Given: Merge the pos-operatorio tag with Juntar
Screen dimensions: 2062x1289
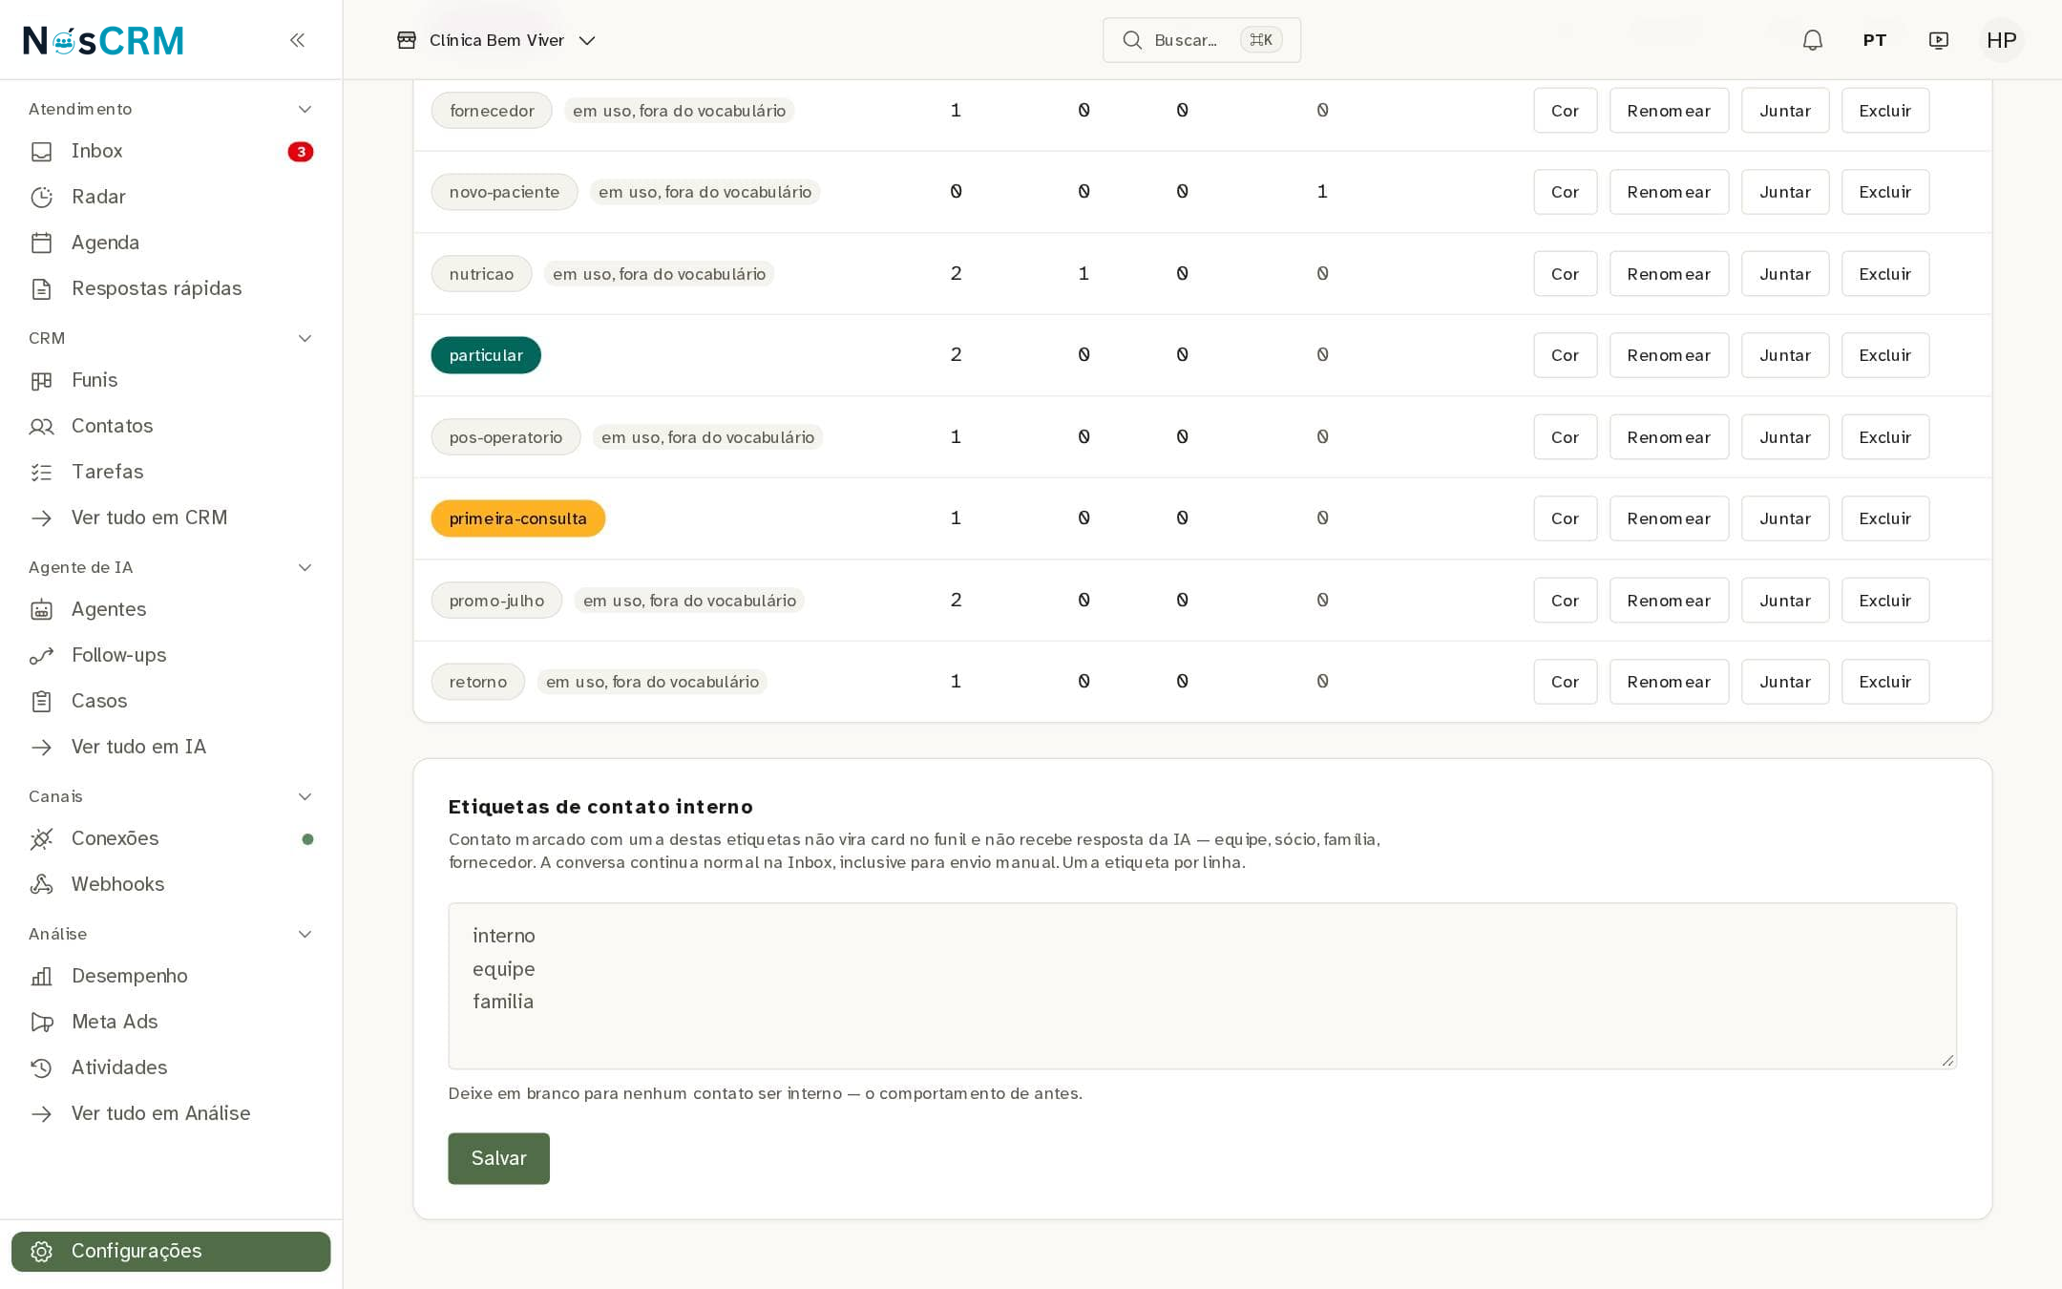Looking at the screenshot, I should (1784, 437).
